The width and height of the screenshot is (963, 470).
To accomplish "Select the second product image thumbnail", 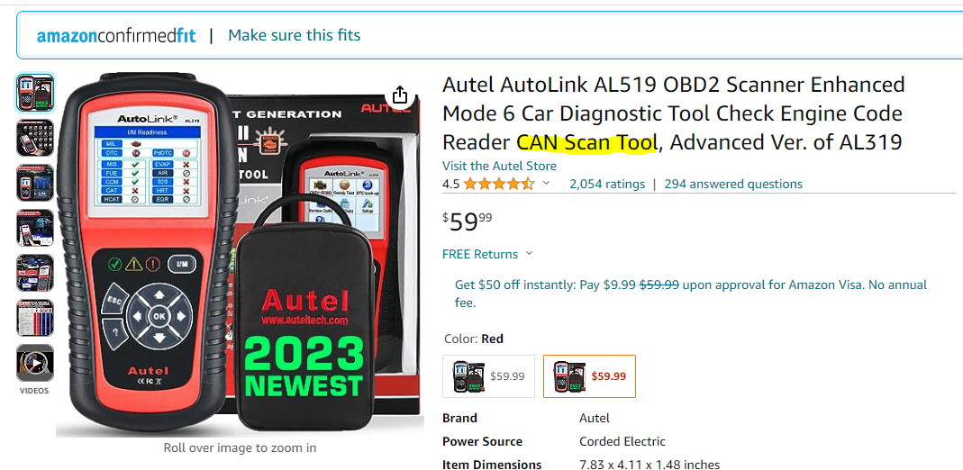I will (x=35, y=138).
